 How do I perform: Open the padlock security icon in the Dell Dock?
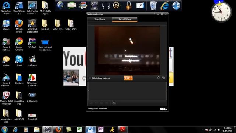click(x=129, y=6)
